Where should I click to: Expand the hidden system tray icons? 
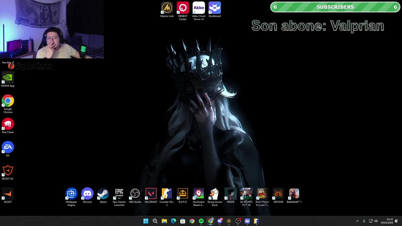click(357, 221)
